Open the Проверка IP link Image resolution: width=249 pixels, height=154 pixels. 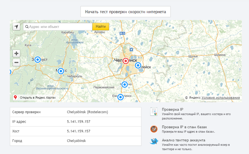pyautogui.click(x=172, y=109)
